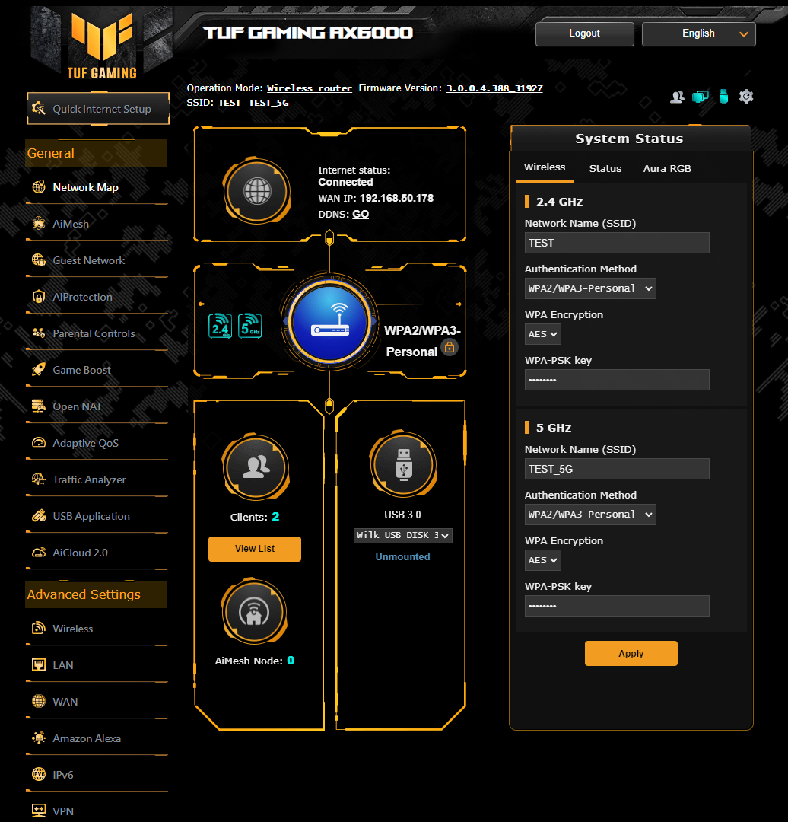
Task: Click the top-right client users status icon
Action: click(677, 97)
